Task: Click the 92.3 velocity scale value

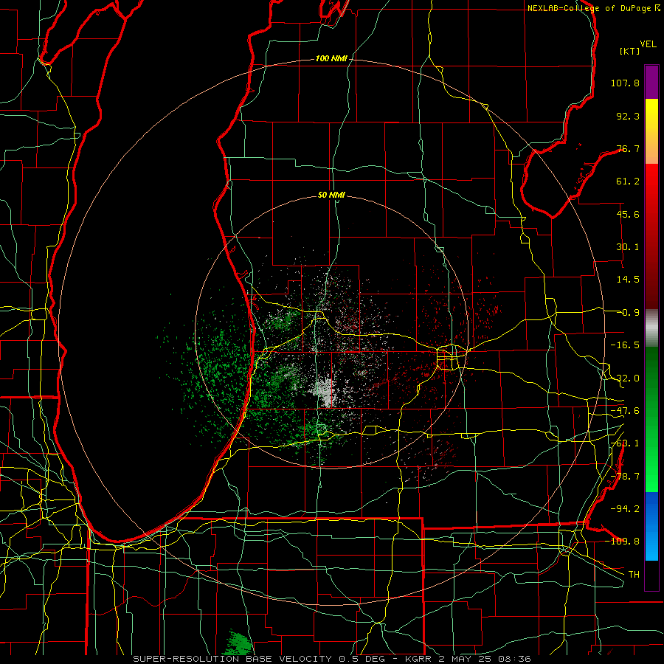Action: [x=628, y=116]
